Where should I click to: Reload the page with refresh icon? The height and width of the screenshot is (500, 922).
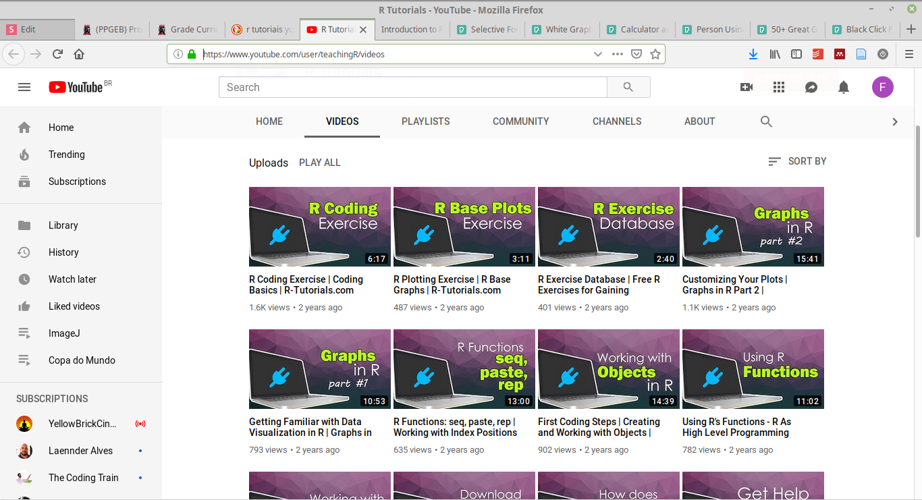(x=57, y=54)
